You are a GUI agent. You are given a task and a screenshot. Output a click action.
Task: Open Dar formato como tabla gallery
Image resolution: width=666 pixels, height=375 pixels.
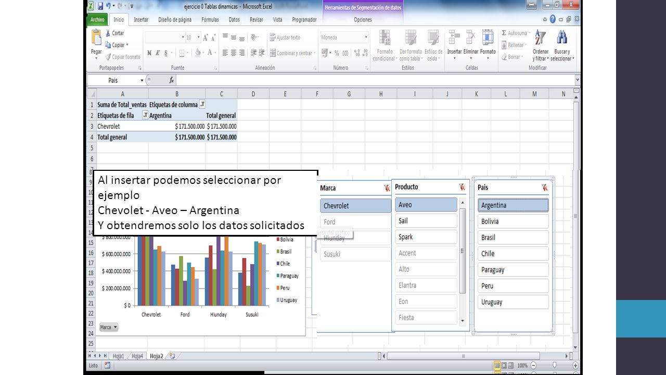coord(411,45)
